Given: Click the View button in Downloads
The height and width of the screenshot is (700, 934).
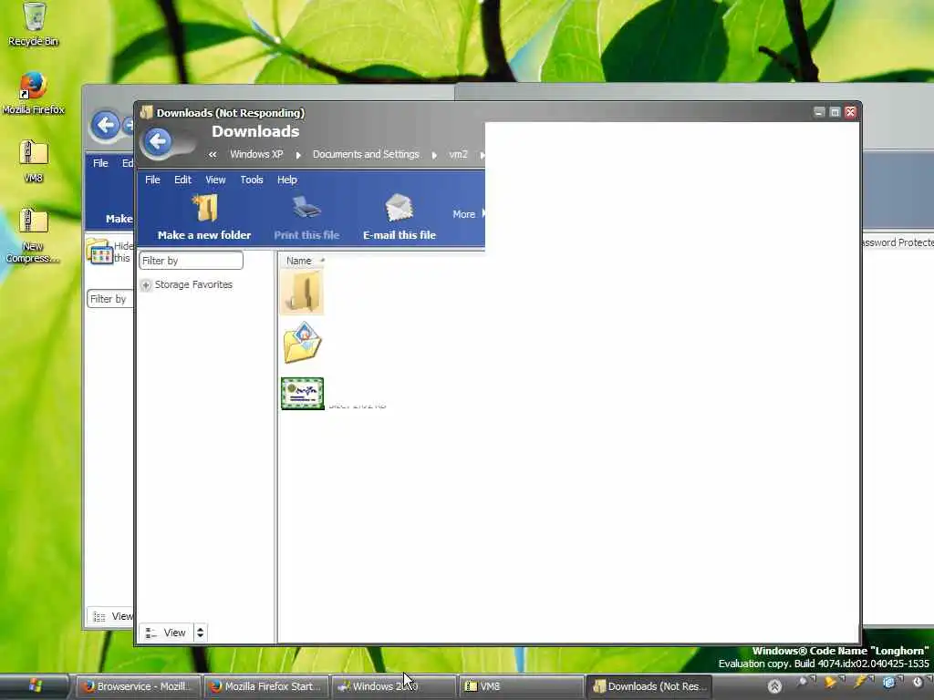Looking at the screenshot, I should [166, 633].
